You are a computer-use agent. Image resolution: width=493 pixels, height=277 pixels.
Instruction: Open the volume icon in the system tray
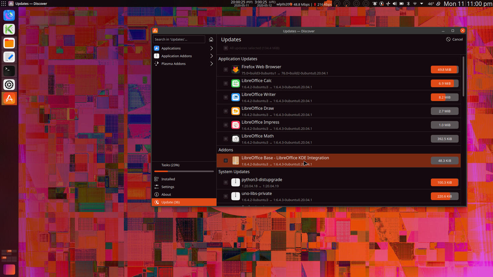(x=395, y=4)
